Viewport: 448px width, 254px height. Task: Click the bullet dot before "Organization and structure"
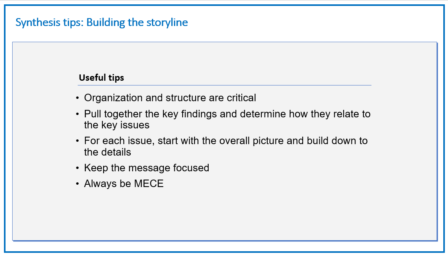pos(78,98)
